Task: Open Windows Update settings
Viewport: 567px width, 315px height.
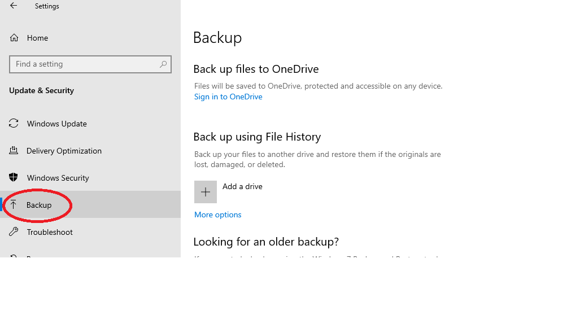Action: click(90, 124)
